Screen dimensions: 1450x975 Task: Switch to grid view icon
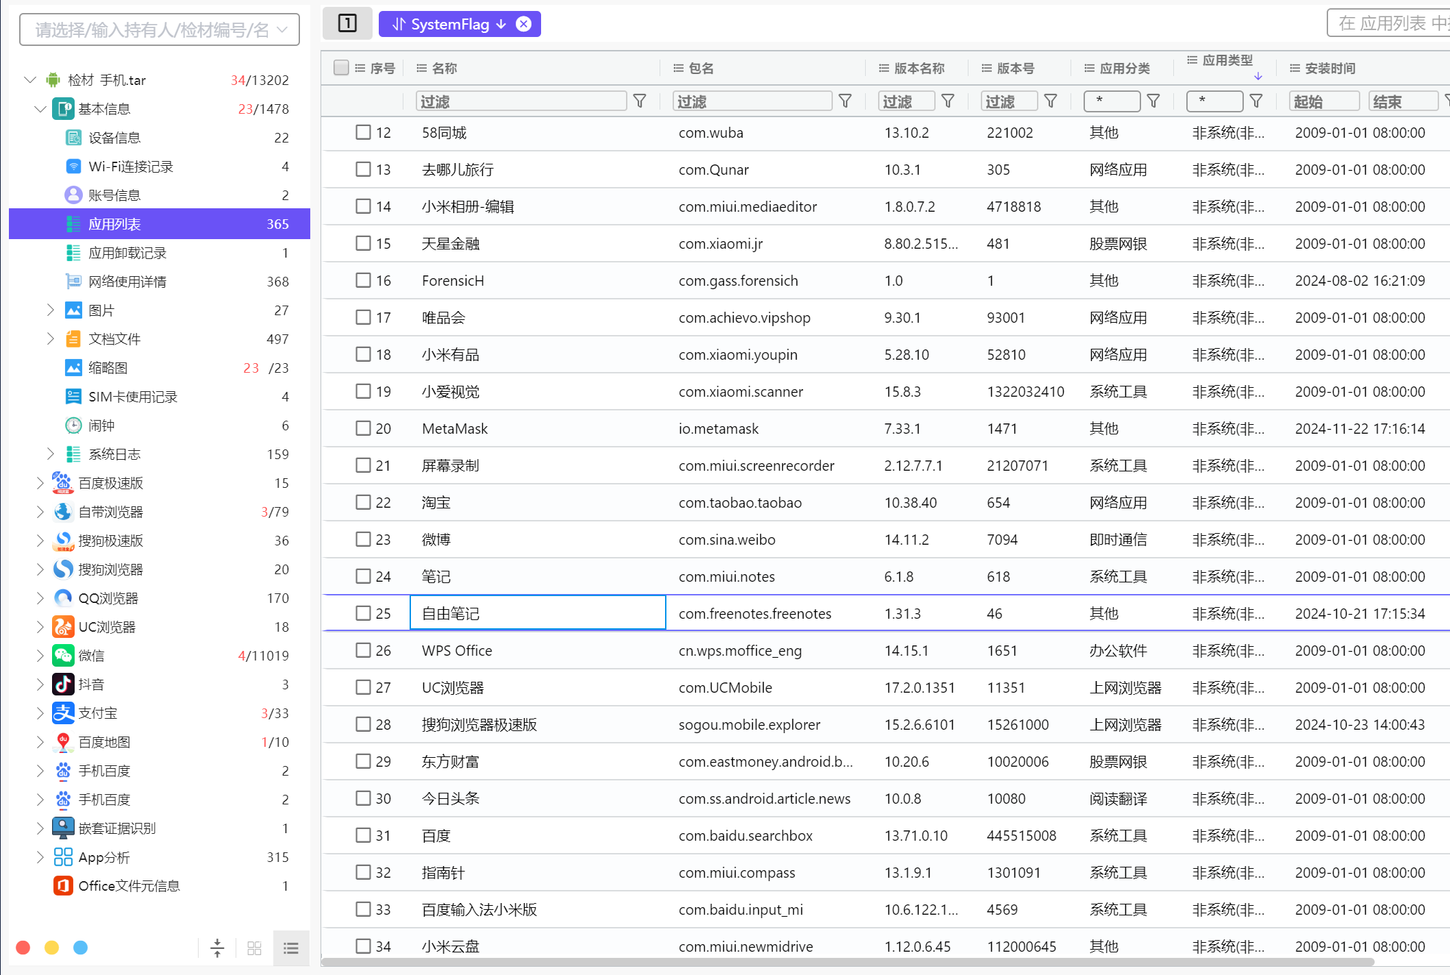(x=254, y=948)
